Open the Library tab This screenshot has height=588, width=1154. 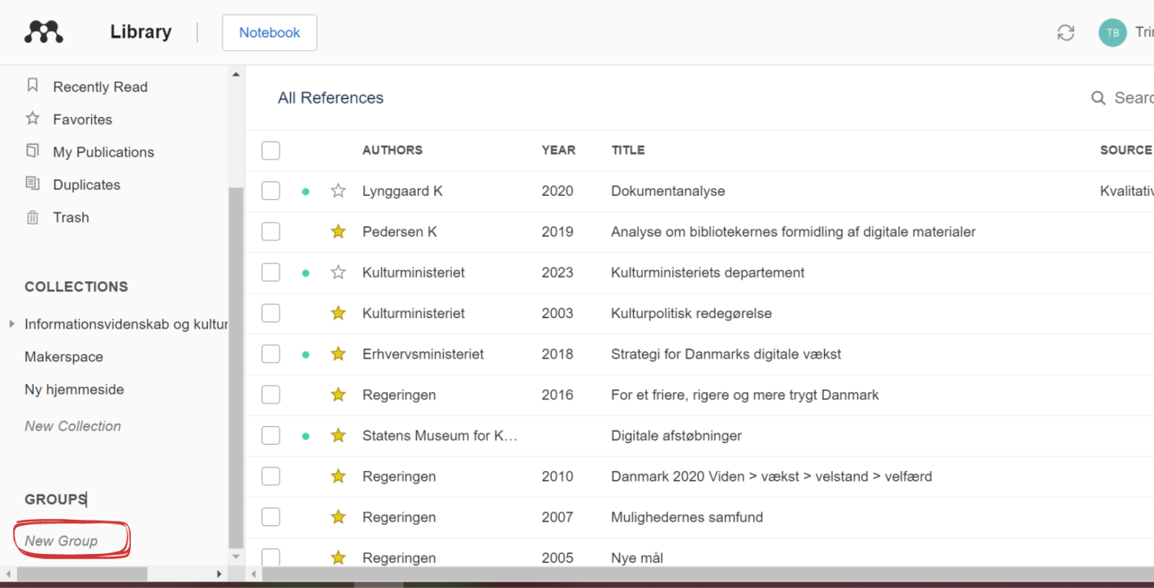click(x=141, y=32)
